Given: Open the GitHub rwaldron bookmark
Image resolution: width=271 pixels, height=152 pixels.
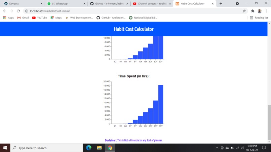Looking at the screenshot, I should (x=111, y=18).
